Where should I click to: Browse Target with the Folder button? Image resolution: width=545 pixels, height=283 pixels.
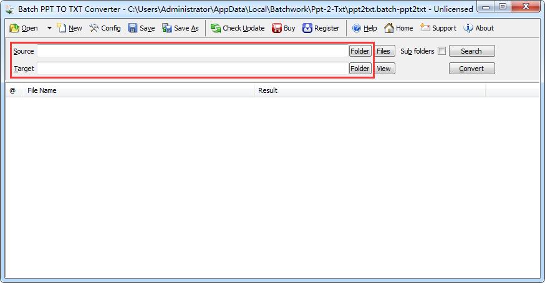[360, 69]
